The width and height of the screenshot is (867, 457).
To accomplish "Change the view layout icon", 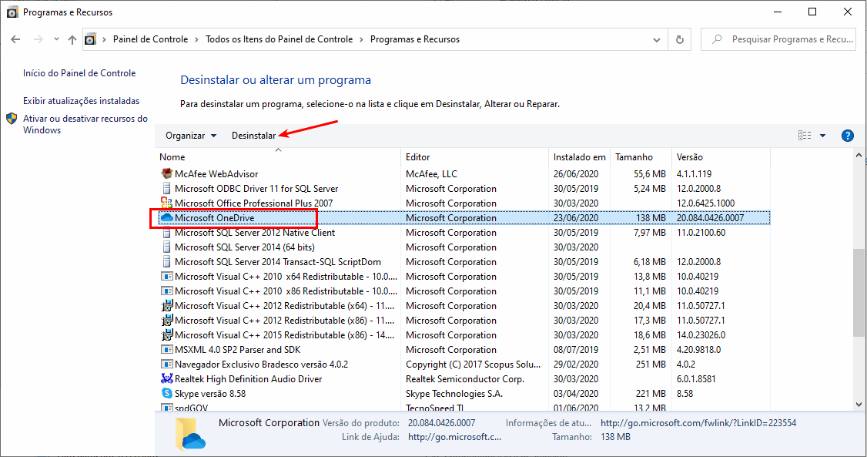I will 805,136.
